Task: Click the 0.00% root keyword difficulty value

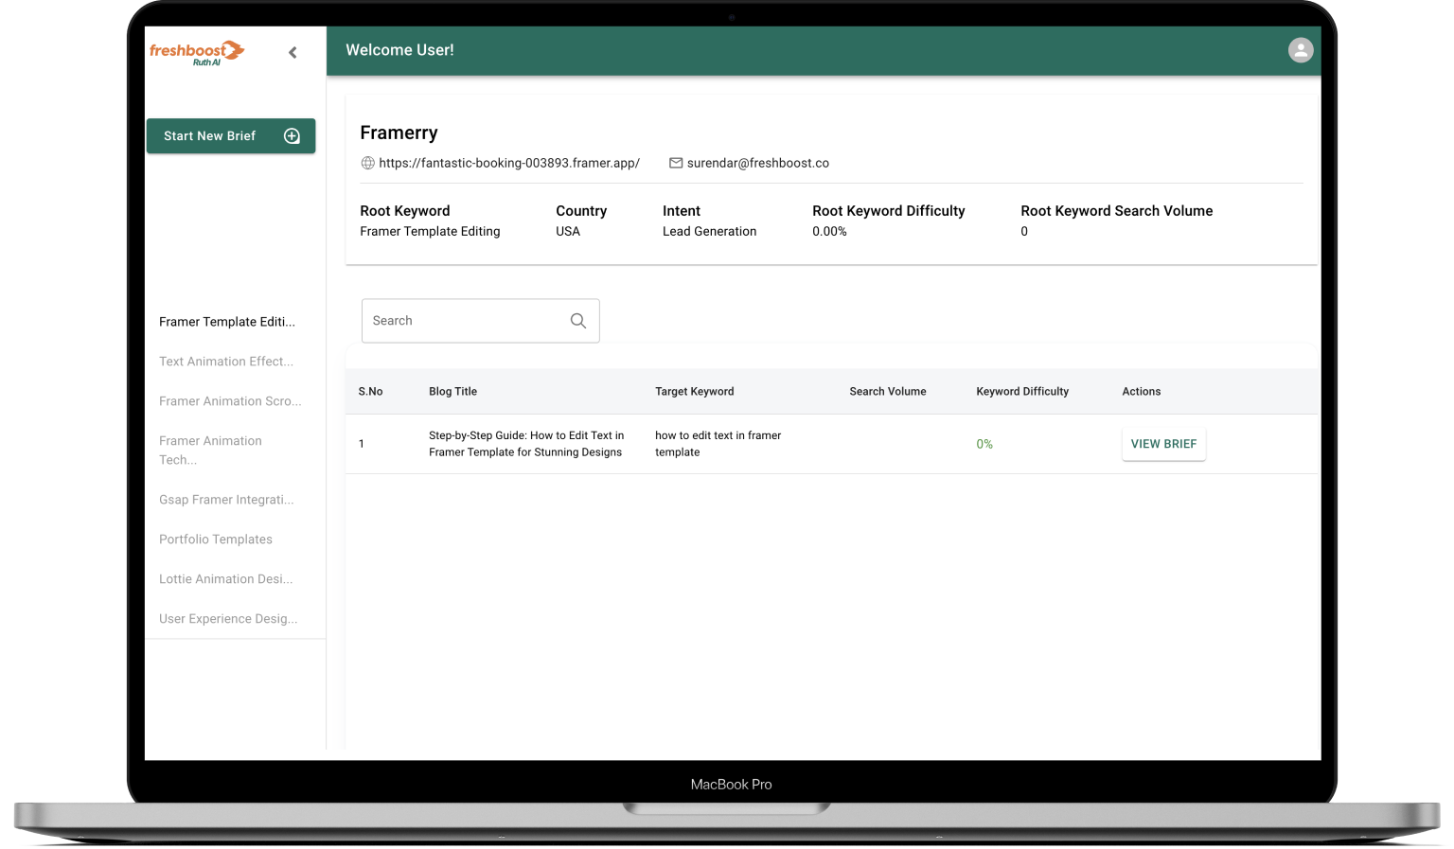Action: coord(829,232)
